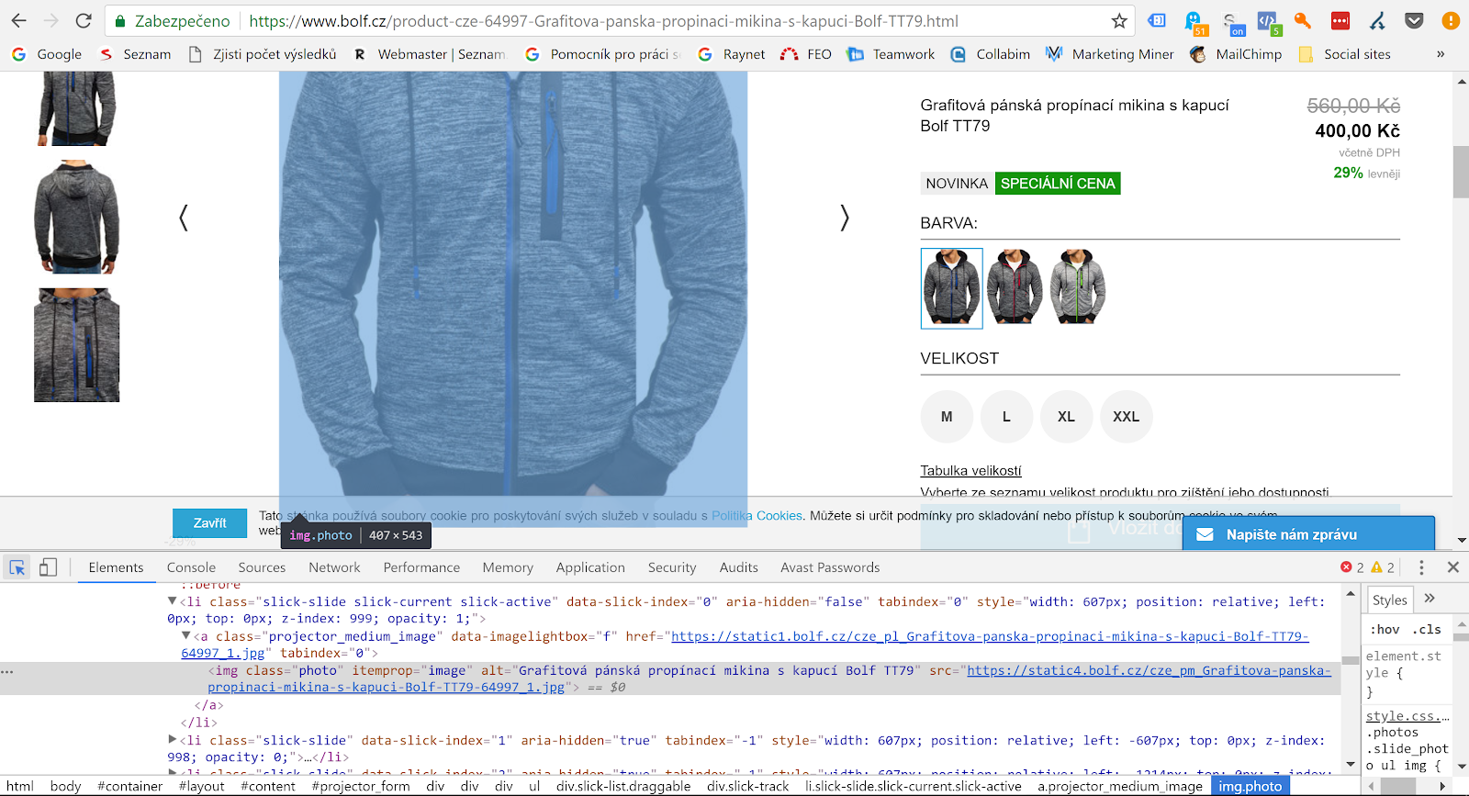This screenshot has width=1469, height=796.
Task: Click the browser reload page icon
Action: tap(84, 20)
